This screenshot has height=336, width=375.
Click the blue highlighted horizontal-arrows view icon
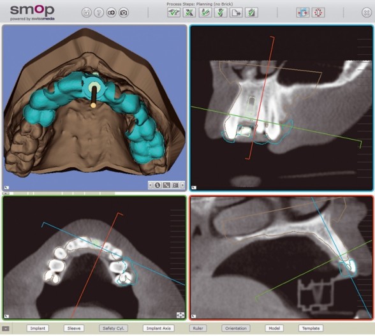303,13
